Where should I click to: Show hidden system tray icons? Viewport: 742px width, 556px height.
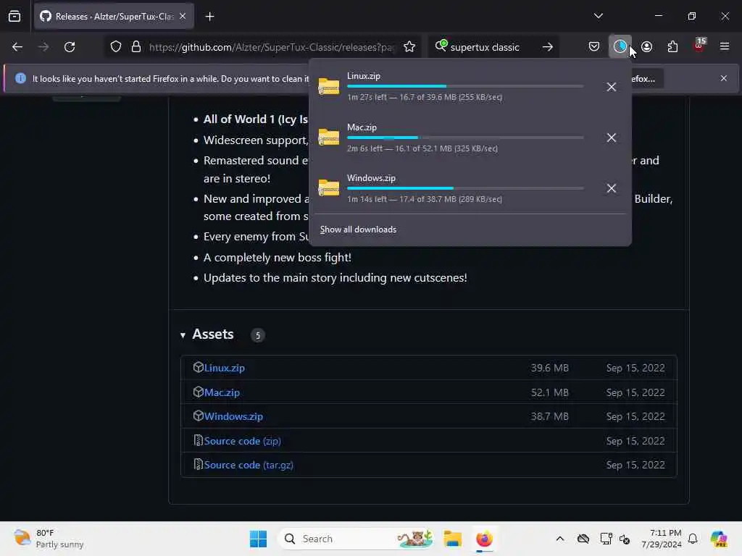560,539
